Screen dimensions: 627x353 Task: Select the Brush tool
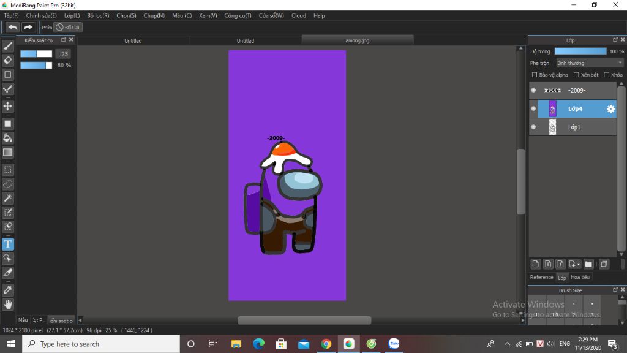click(x=8, y=46)
